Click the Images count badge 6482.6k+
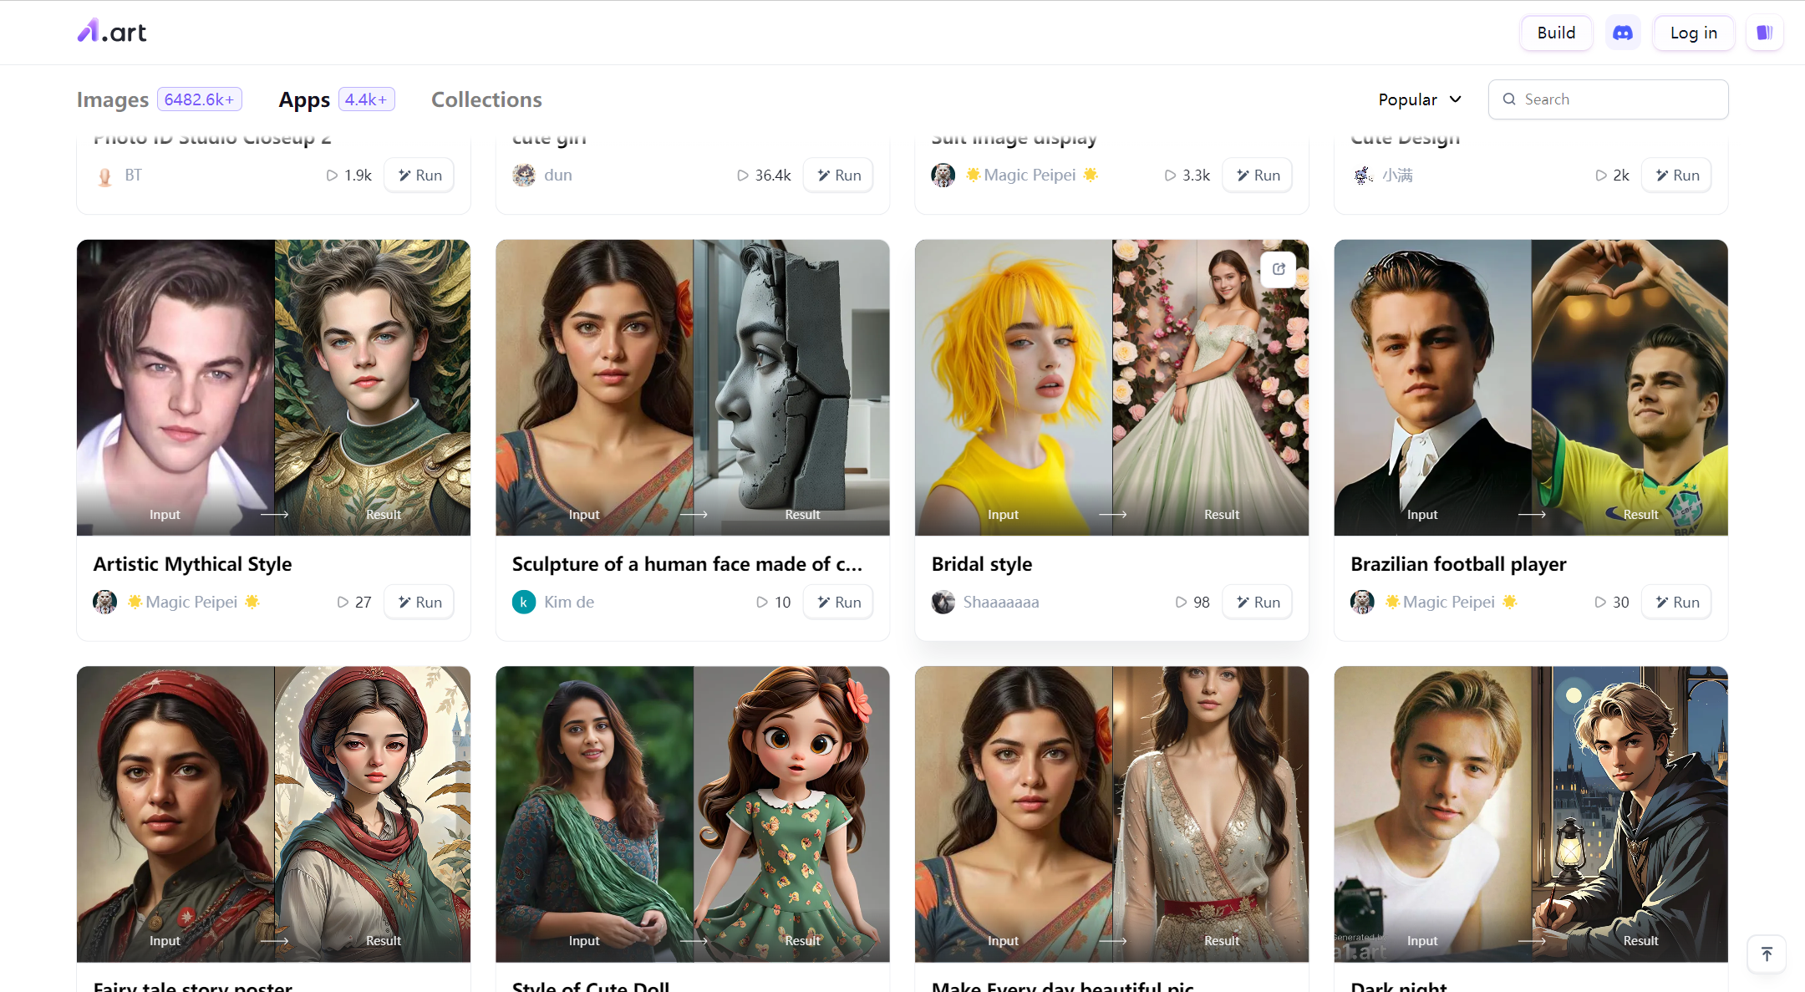The width and height of the screenshot is (1805, 992). (x=198, y=99)
